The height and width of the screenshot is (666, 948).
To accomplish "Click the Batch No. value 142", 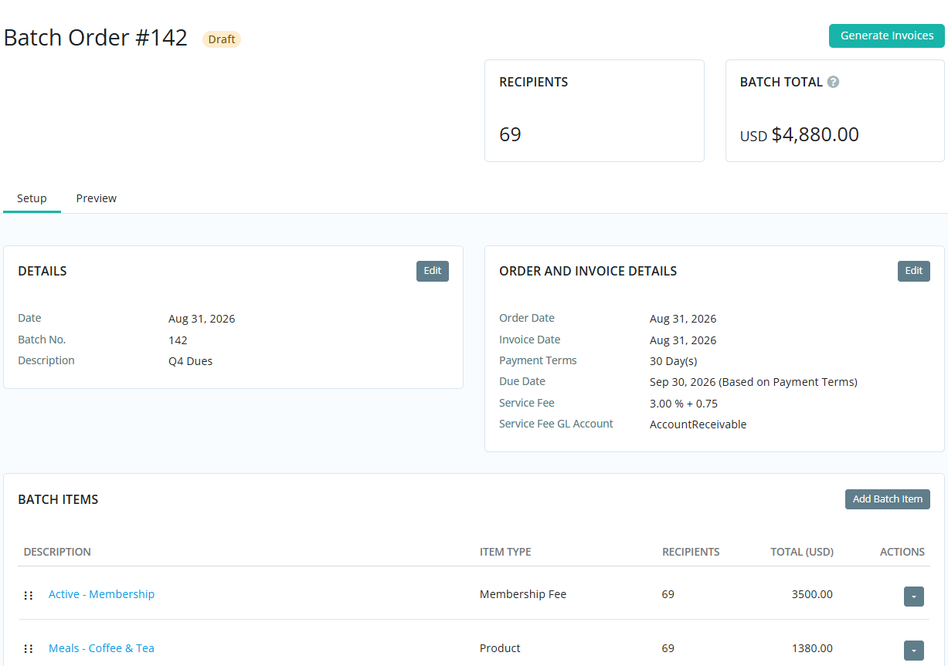I will pos(178,340).
